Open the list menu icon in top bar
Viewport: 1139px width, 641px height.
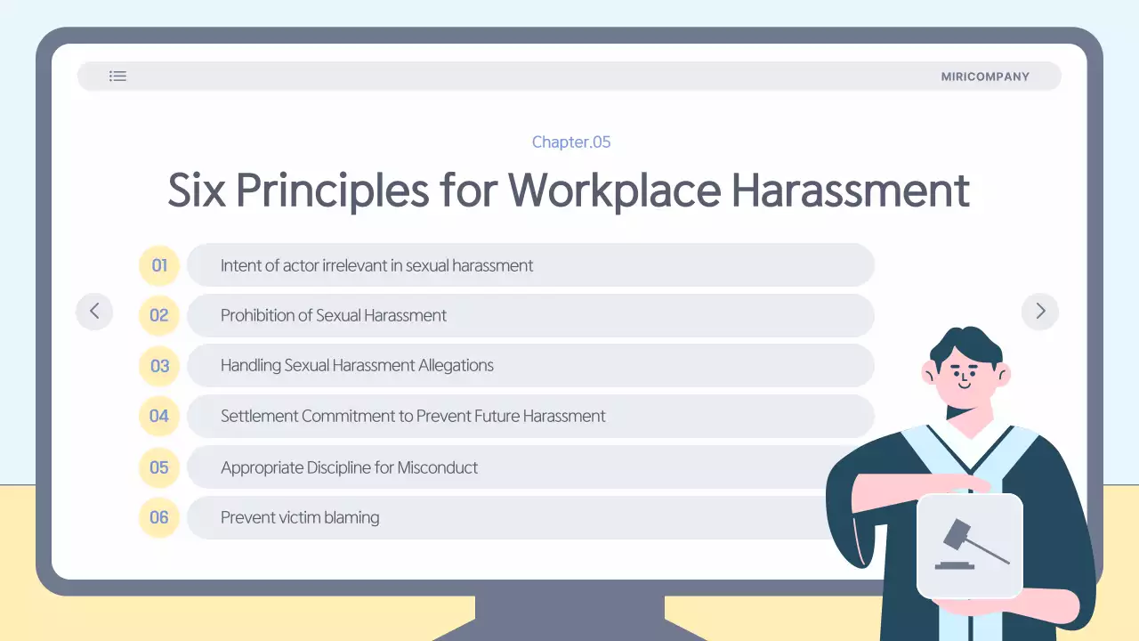point(117,77)
